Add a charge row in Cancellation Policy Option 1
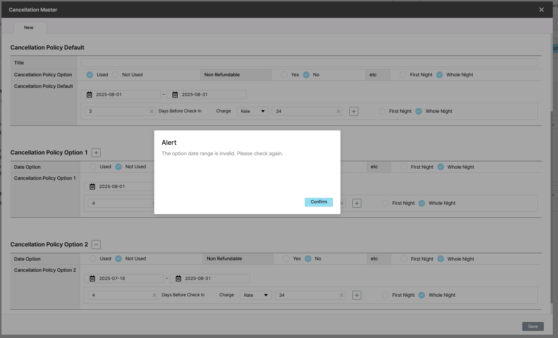Viewport: 558px width, 338px height. (357, 203)
